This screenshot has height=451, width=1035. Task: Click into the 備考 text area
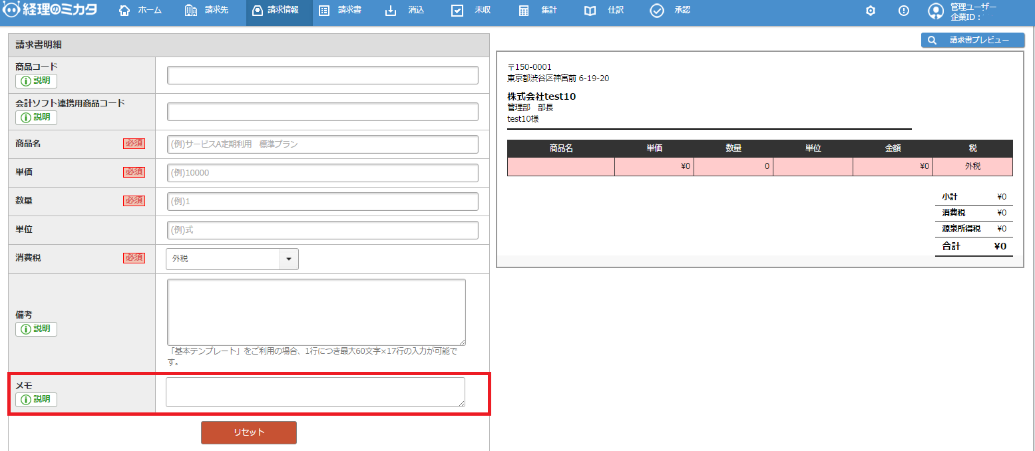(316, 312)
